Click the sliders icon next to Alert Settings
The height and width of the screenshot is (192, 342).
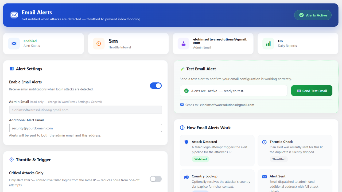tap(11, 69)
